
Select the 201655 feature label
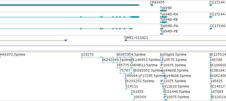point(137,92)
